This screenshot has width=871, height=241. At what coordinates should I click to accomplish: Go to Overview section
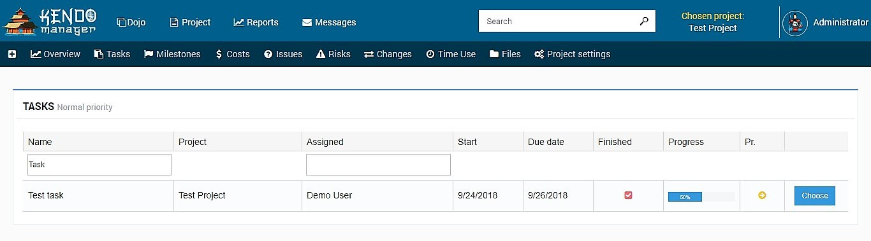55,54
